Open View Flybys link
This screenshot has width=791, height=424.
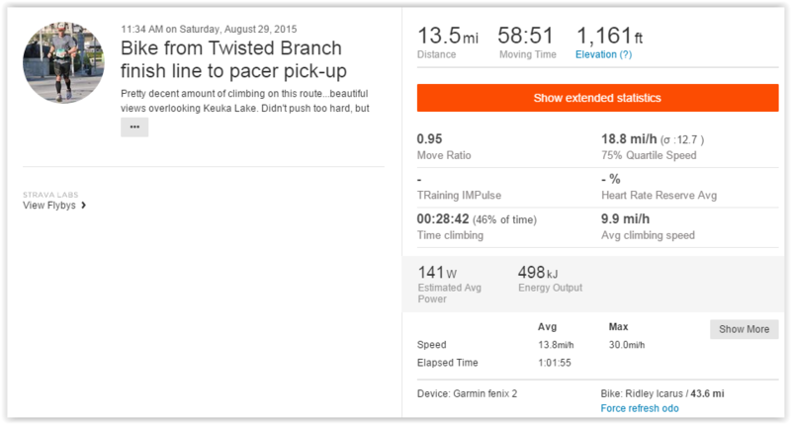49,206
